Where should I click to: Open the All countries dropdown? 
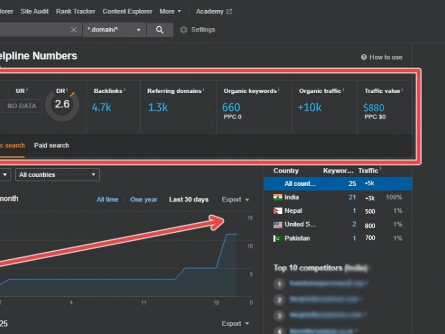(x=57, y=175)
